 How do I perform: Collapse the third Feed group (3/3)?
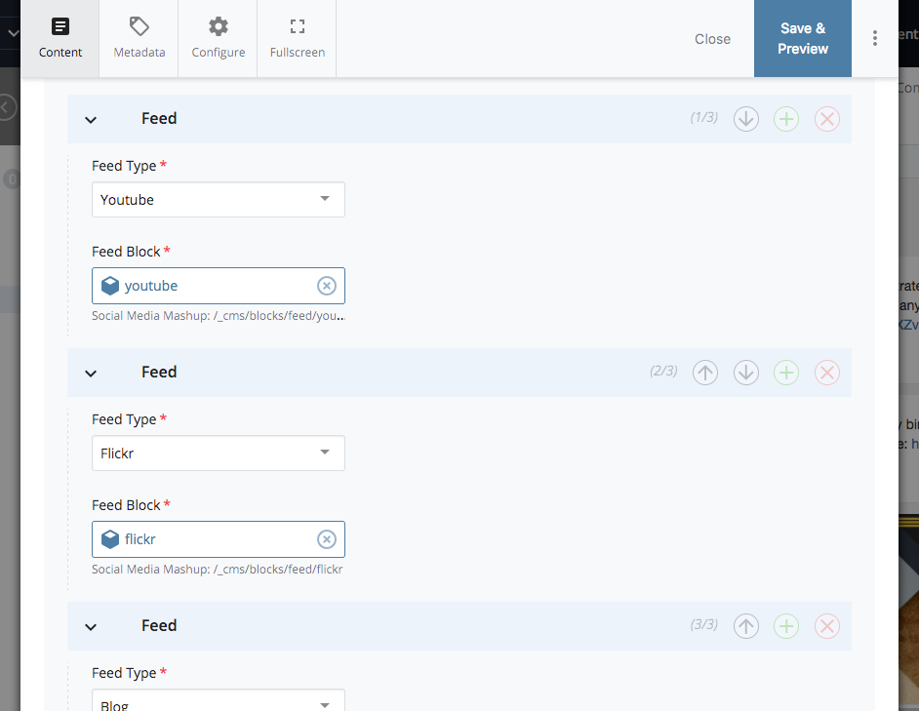point(91,627)
